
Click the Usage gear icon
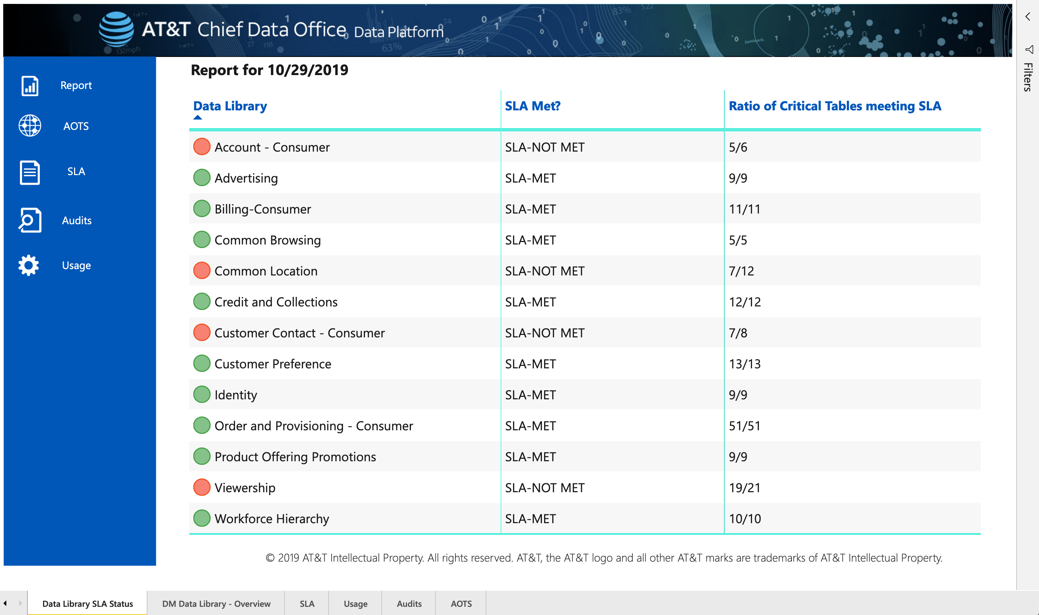coord(29,265)
